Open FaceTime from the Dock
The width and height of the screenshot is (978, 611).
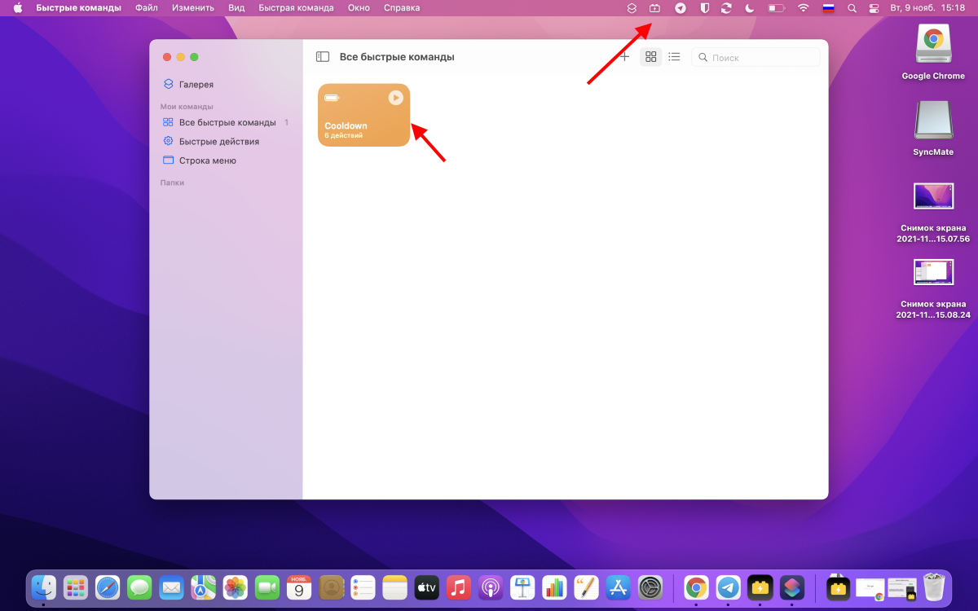point(267,587)
